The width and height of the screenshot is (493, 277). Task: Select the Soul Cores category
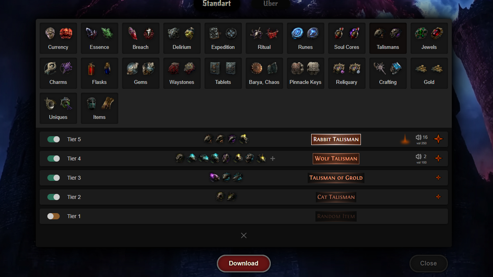pos(347,38)
